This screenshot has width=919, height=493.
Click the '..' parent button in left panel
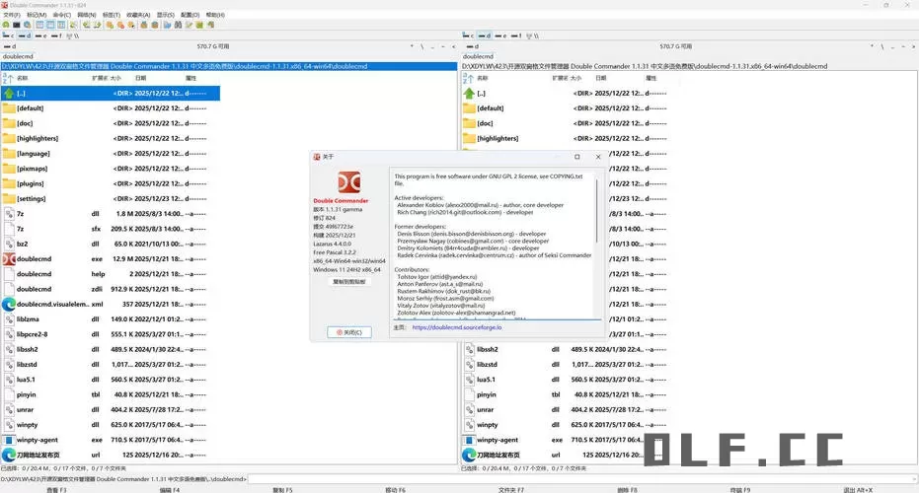click(x=432, y=46)
